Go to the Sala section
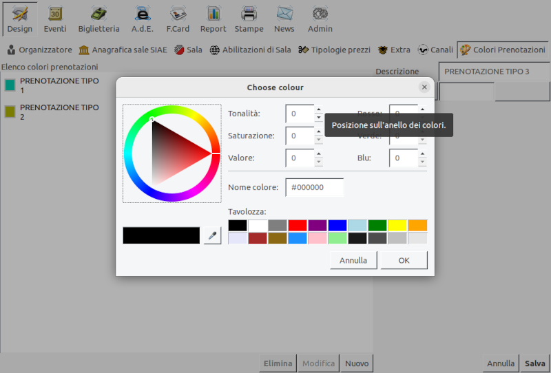 pyautogui.click(x=188, y=50)
